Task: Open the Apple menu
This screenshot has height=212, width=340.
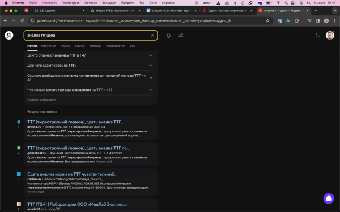Action: (x=6, y=3)
